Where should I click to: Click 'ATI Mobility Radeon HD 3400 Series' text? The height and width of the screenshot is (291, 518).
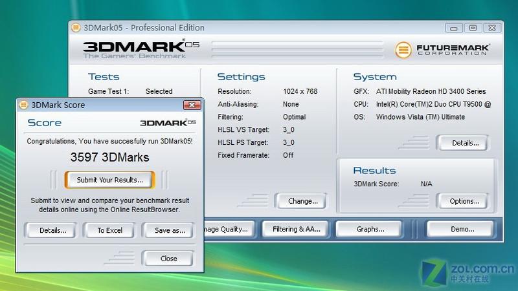[x=431, y=91]
